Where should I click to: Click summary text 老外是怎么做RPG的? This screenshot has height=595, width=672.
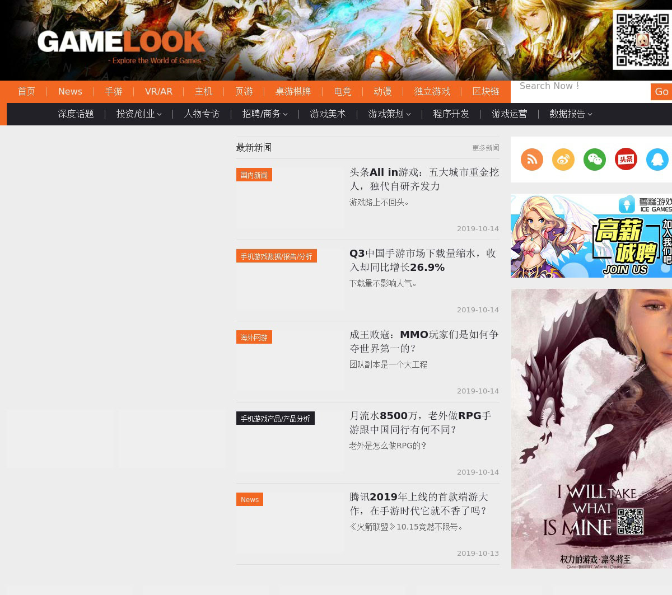click(388, 446)
